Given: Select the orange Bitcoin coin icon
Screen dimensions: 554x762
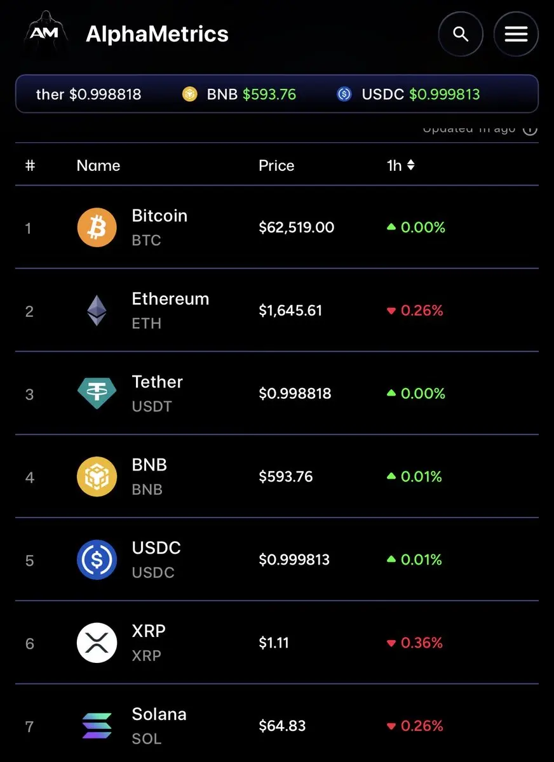Looking at the screenshot, I should [97, 227].
